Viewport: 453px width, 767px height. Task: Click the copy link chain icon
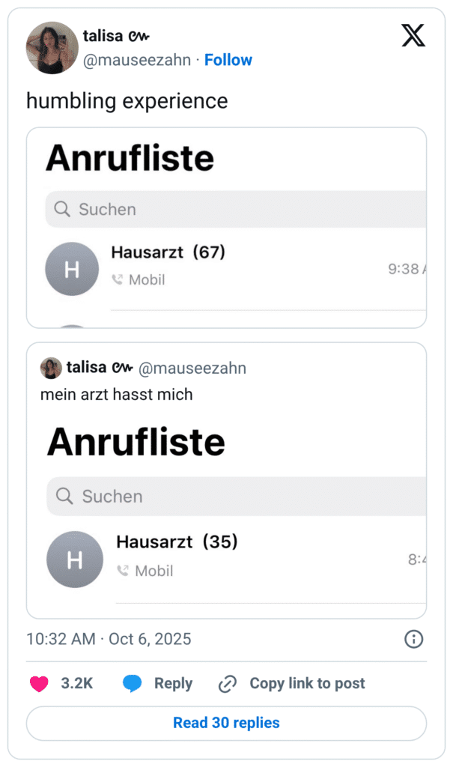[228, 683]
